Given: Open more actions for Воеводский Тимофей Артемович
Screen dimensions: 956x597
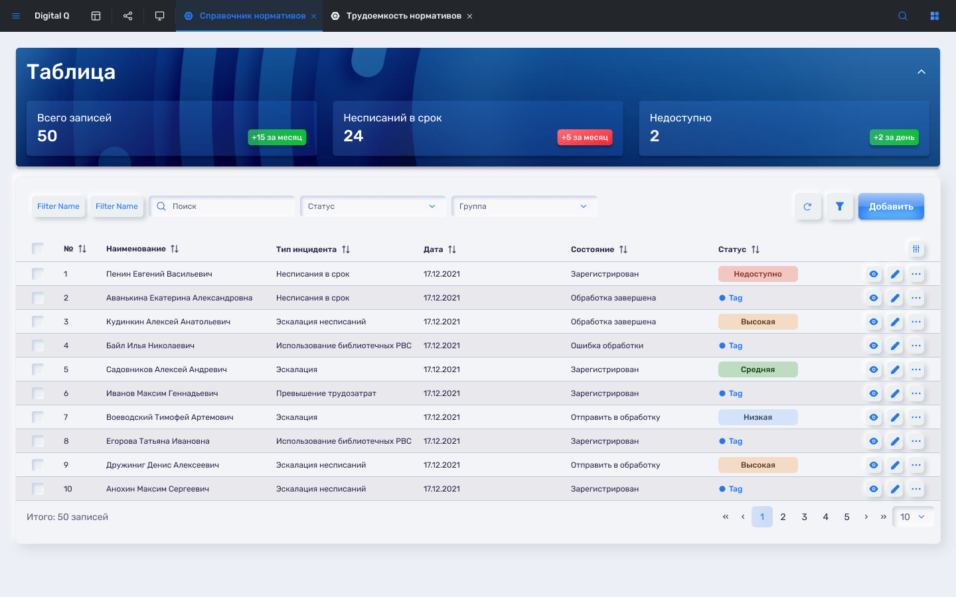Looking at the screenshot, I should (x=916, y=417).
